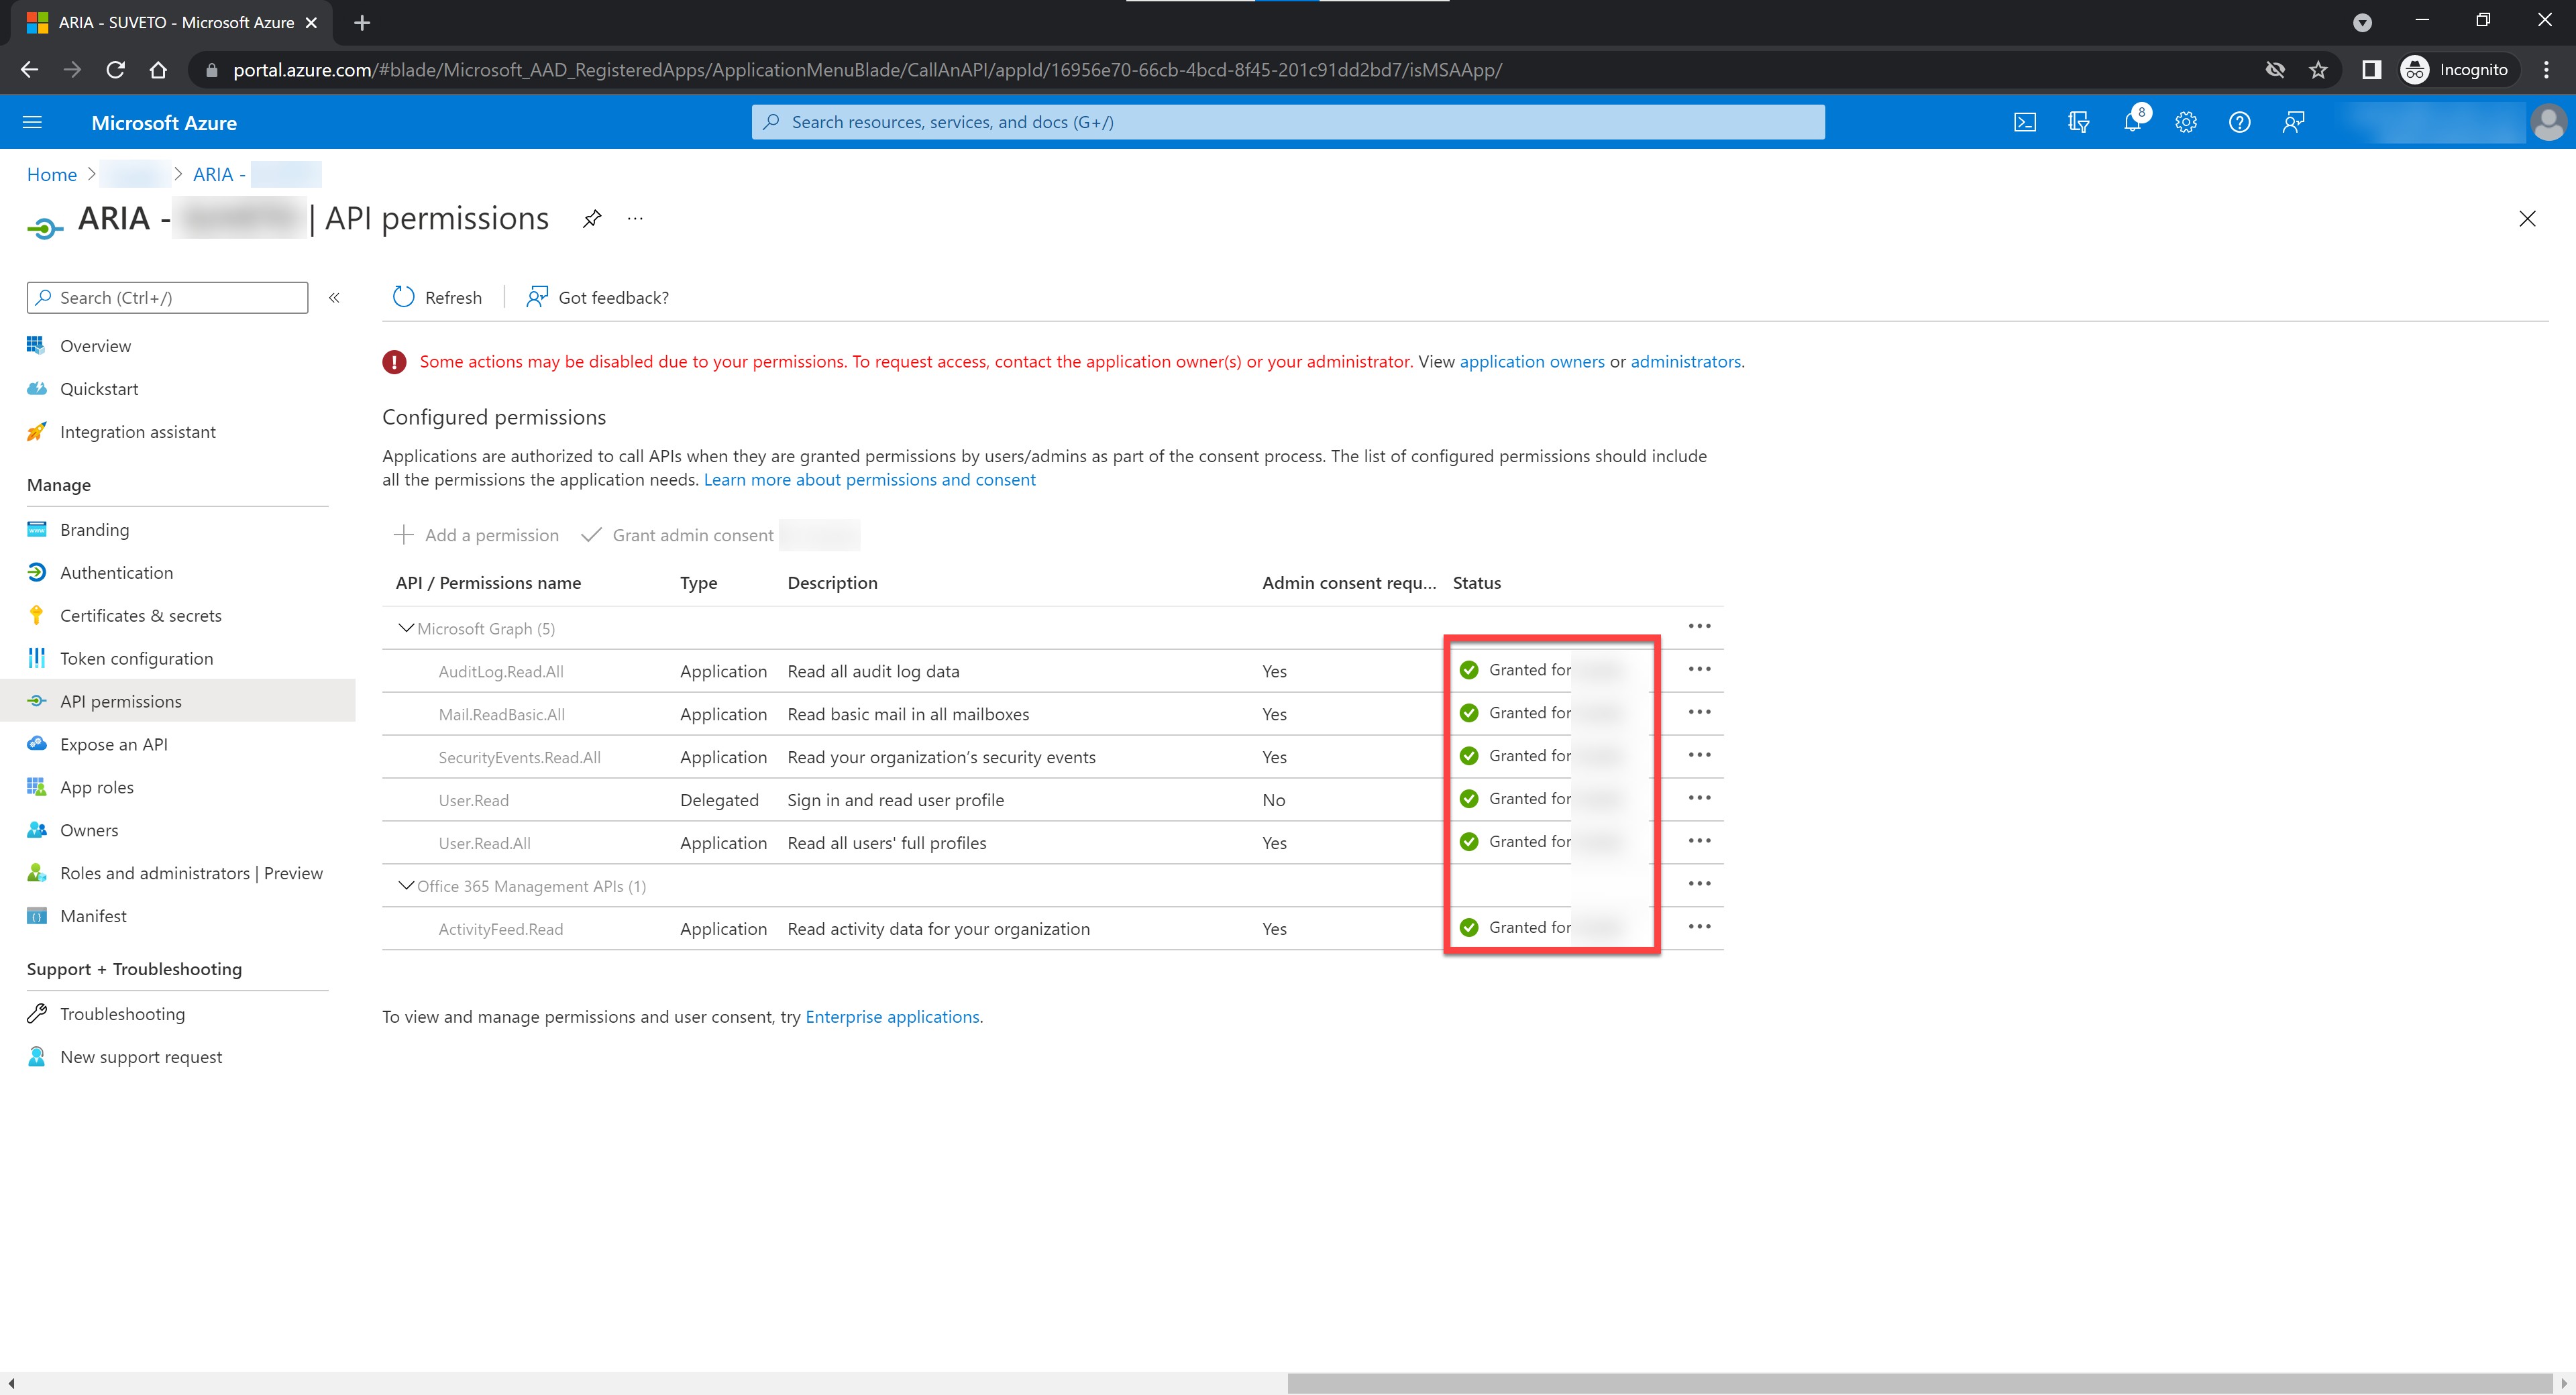The width and height of the screenshot is (2576, 1395).
Task: Click the help question mark icon
Action: pos(2239,122)
